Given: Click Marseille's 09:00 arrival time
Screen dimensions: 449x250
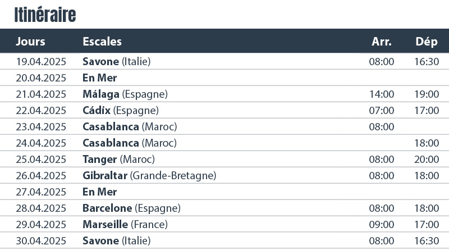Looking at the screenshot, I should click(x=382, y=224).
